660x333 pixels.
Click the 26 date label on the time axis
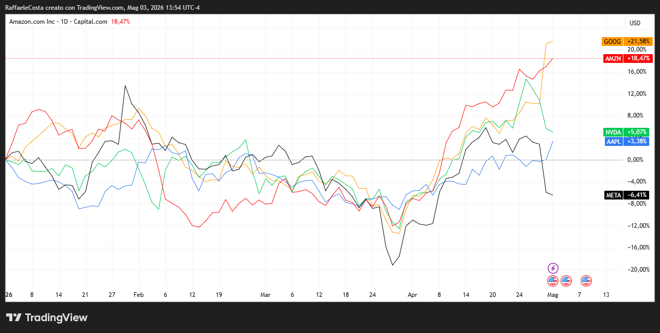coord(9,295)
